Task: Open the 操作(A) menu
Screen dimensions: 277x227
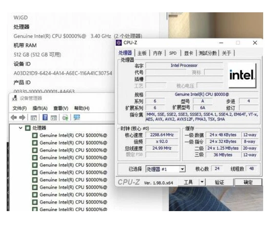Action: [x=40, y=108]
